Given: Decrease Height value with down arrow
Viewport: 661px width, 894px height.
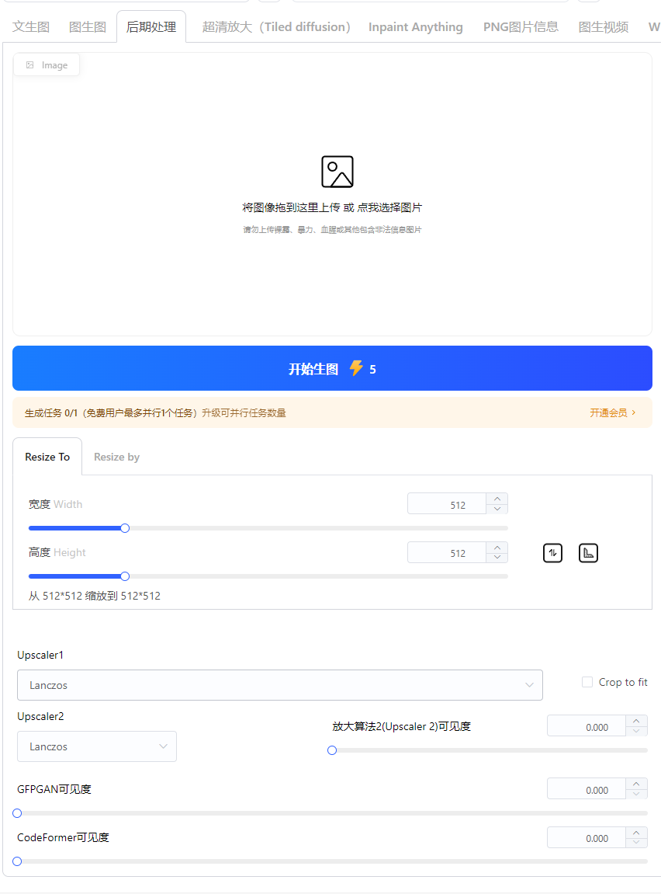Looking at the screenshot, I should tap(497, 557).
